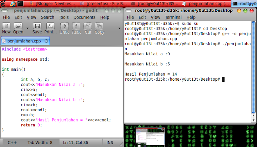Click the Ln 11, Col 36 status text
The image size is (257, 147).
click(x=76, y=143)
